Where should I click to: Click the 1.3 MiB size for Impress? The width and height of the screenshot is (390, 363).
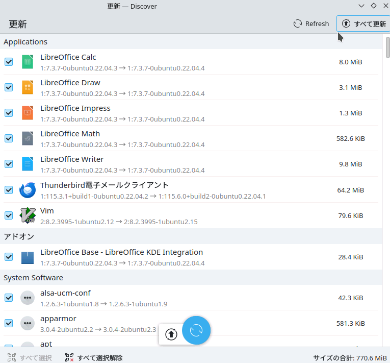tap(350, 113)
